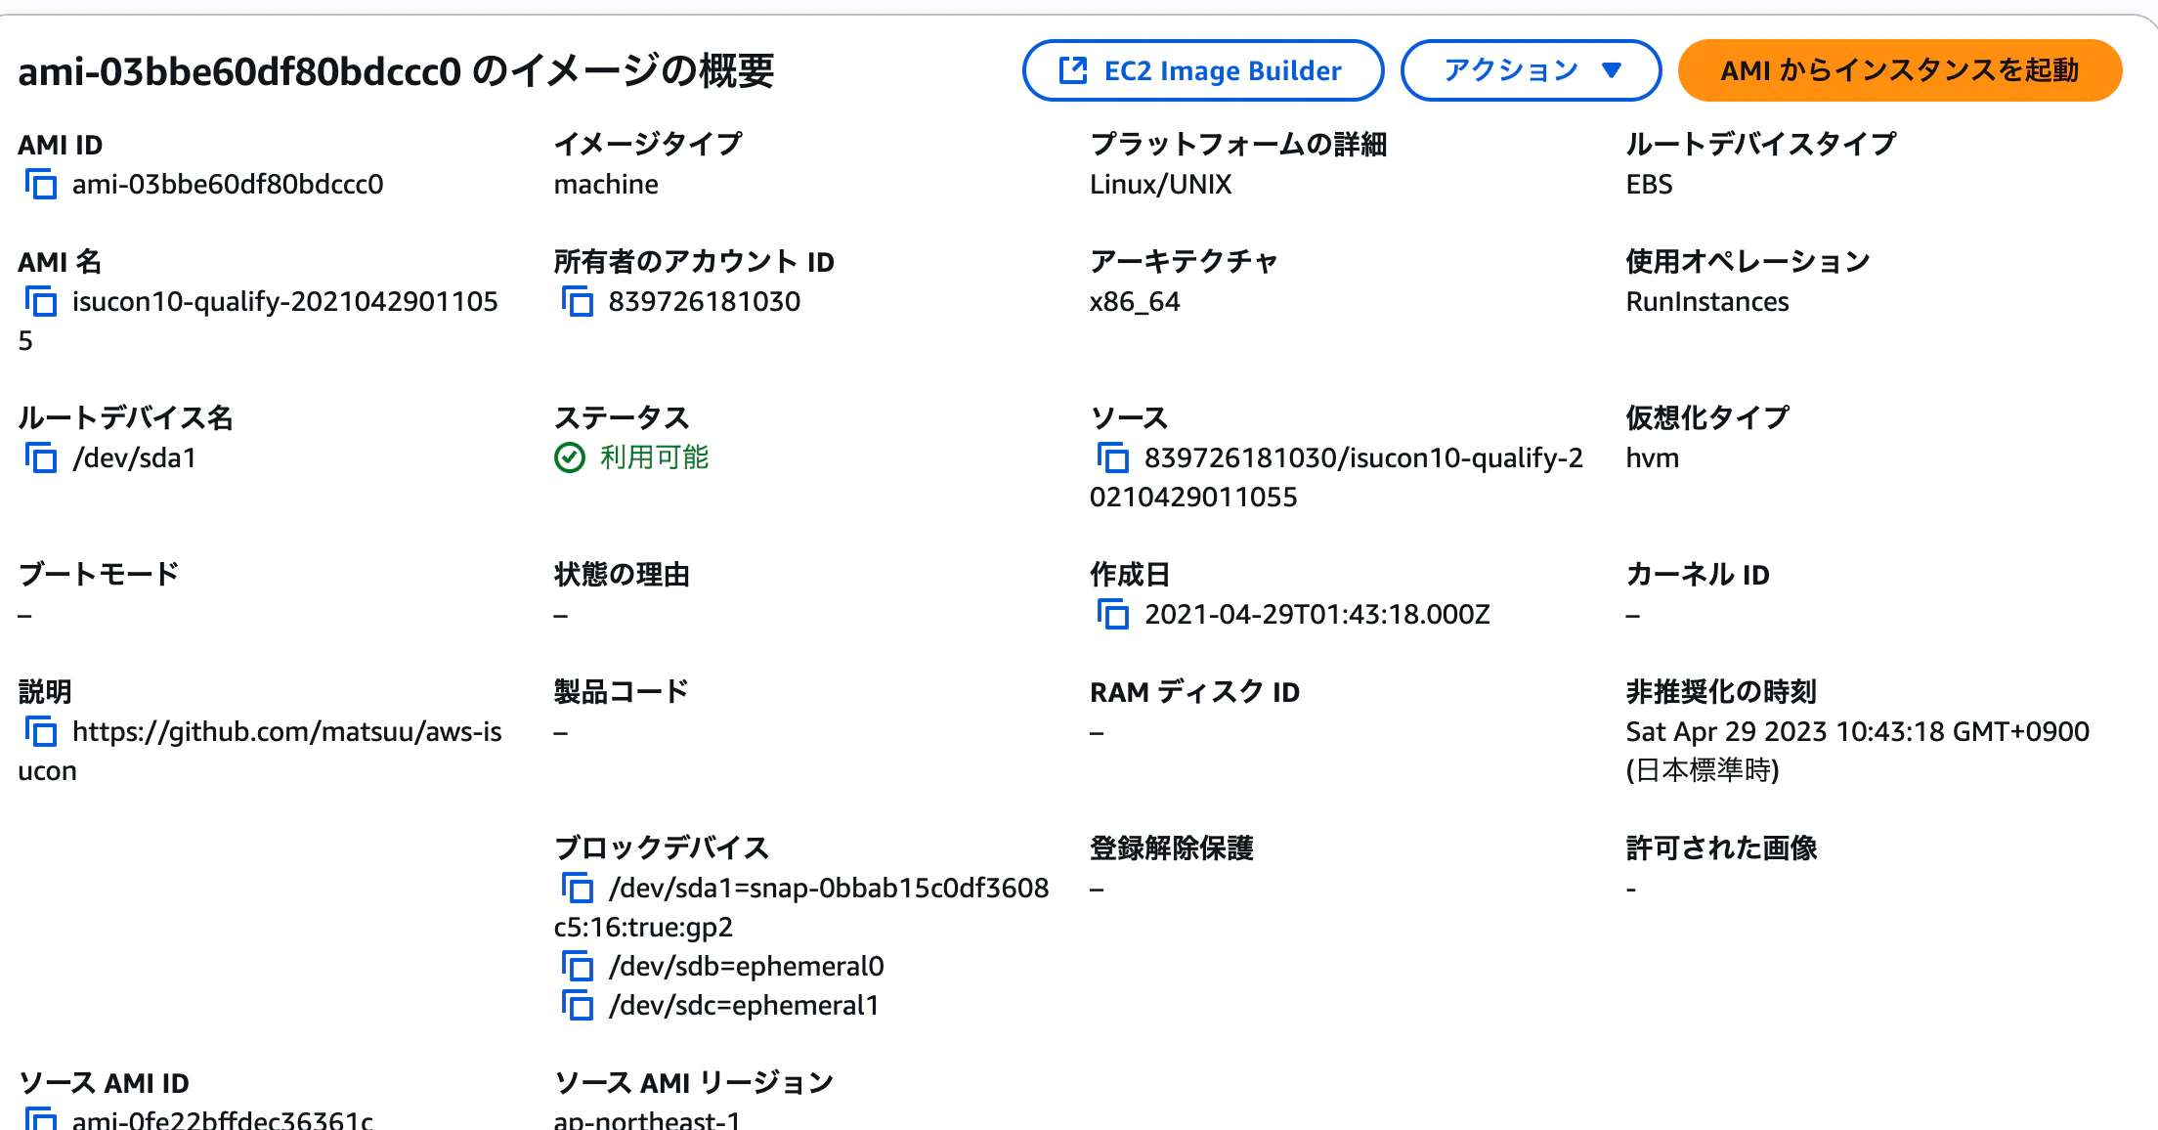
Task: Click the アクション dropdown arrow triangle
Action: 1612,70
